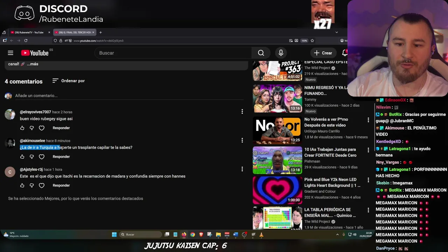The image size is (448, 252).
Task: Reload the page in the browser
Action: click(26, 41)
